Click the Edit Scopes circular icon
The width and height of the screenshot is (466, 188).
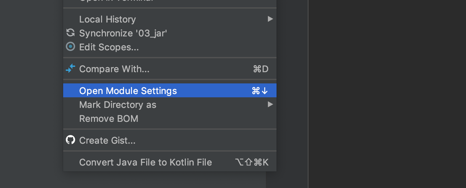tap(70, 47)
